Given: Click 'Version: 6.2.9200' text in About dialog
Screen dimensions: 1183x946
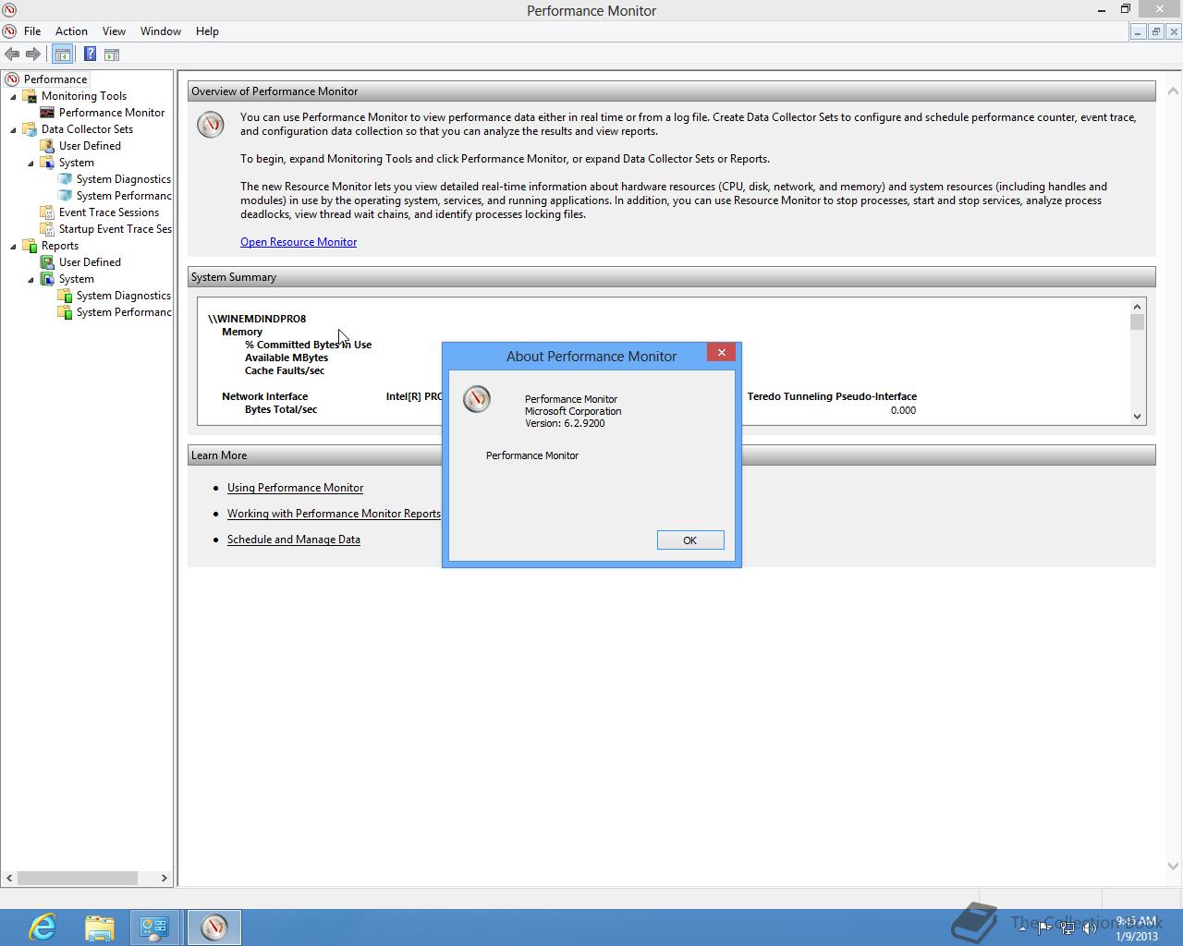Looking at the screenshot, I should (565, 423).
